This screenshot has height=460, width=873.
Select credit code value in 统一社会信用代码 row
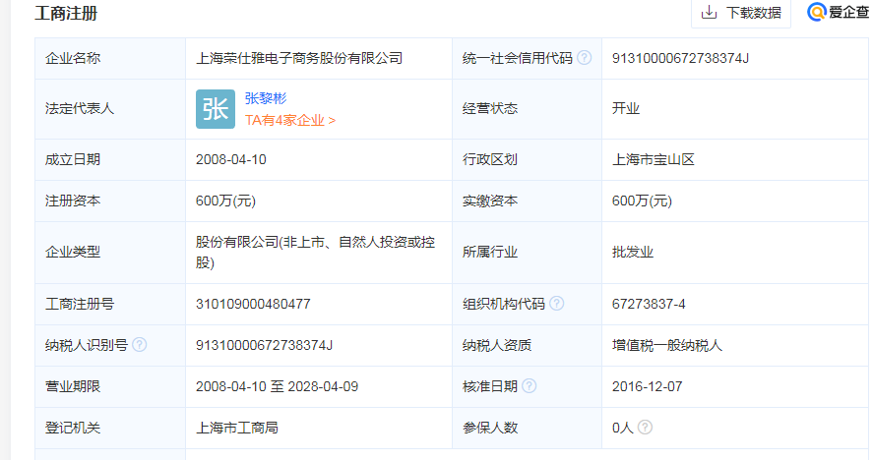tap(680, 58)
